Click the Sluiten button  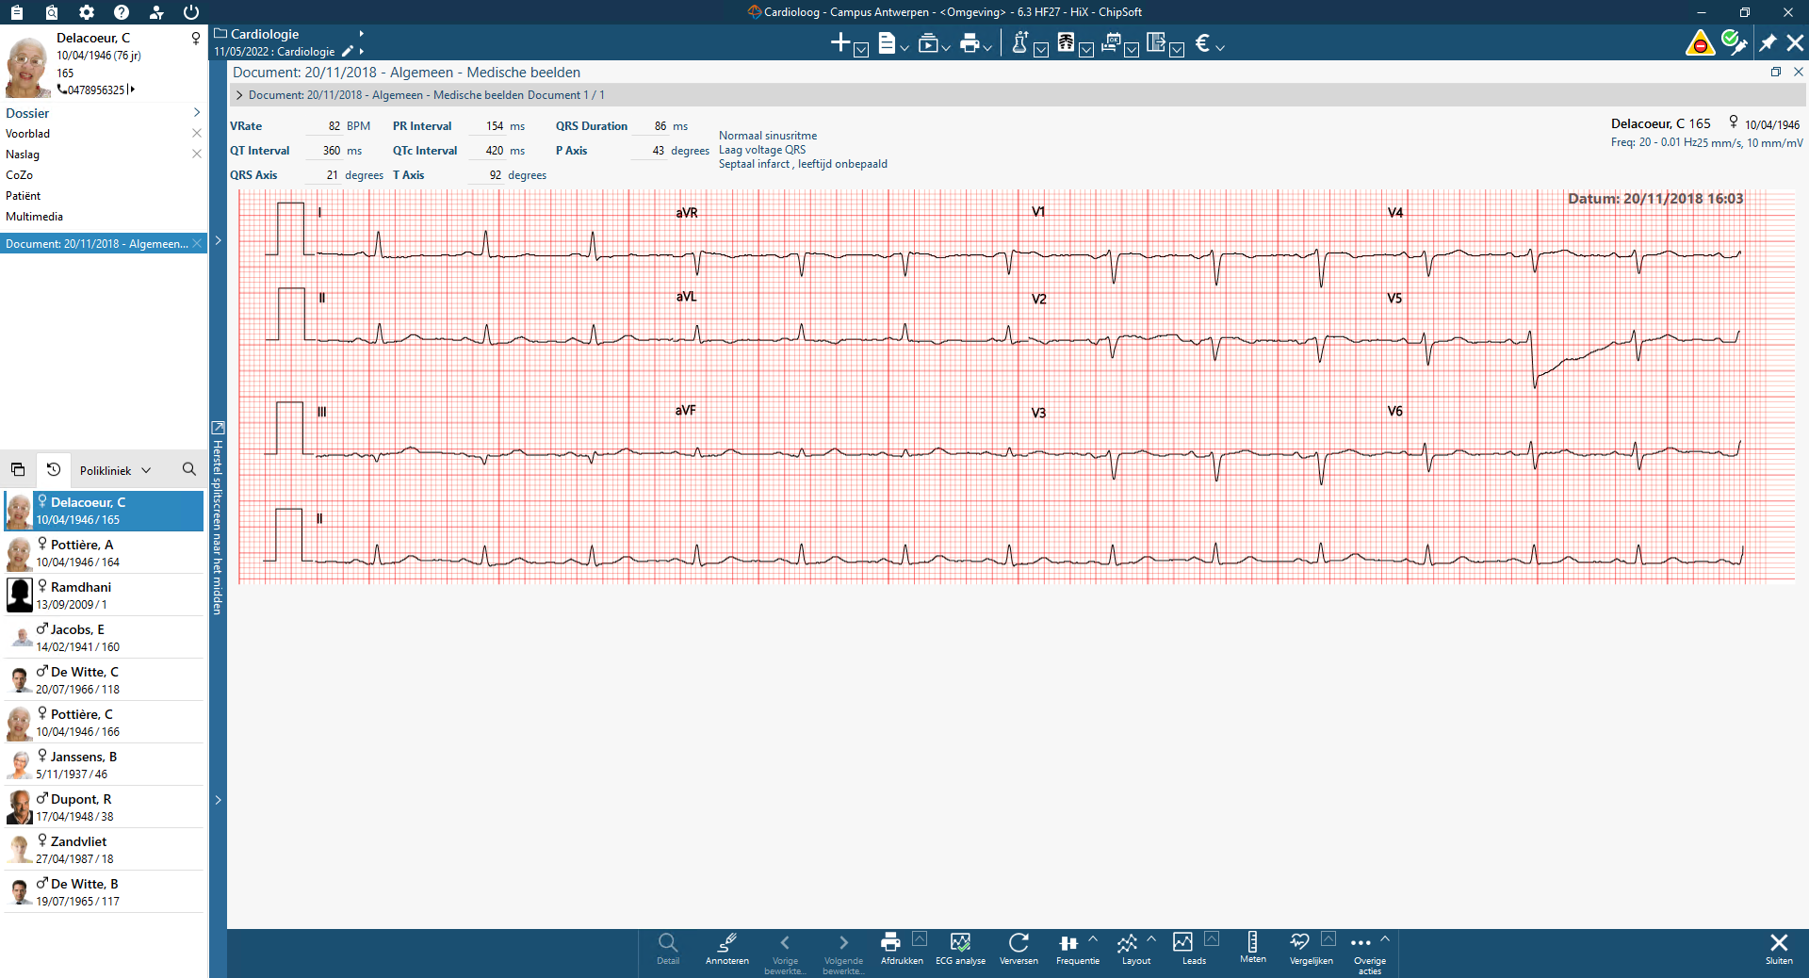point(1779,947)
